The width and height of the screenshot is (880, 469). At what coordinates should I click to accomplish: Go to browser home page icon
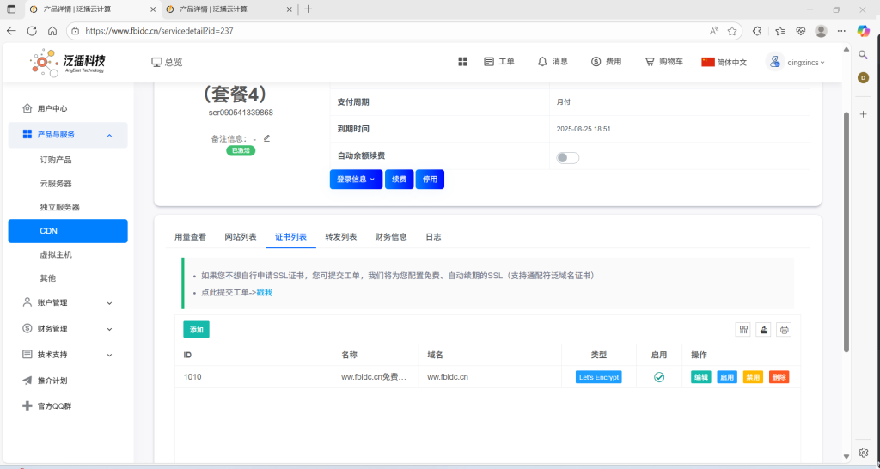click(x=52, y=31)
